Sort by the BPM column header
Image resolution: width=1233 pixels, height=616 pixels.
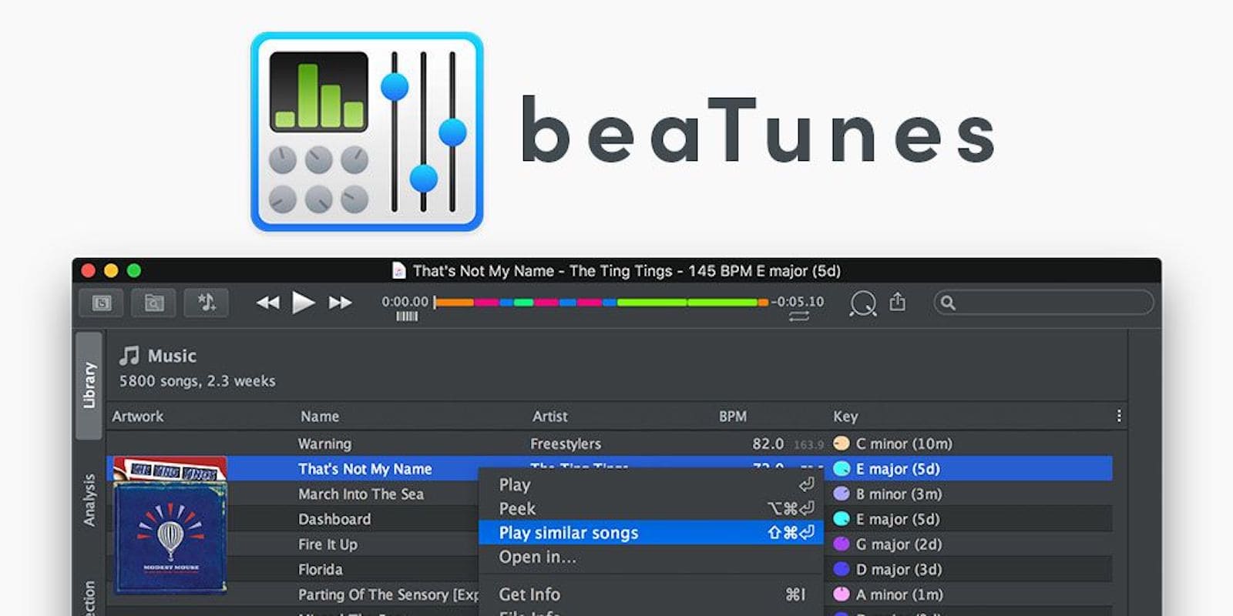tap(733, 417)
